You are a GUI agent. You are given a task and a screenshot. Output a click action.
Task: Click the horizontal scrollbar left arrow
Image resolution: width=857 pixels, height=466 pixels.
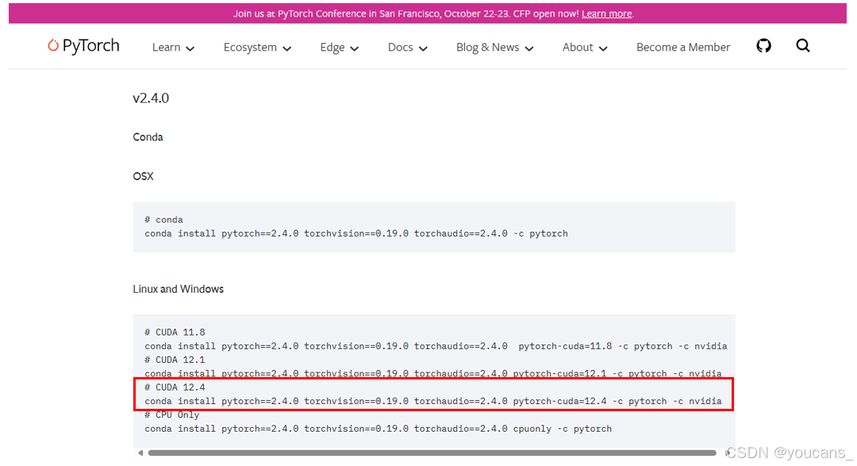tap(140, 453)
